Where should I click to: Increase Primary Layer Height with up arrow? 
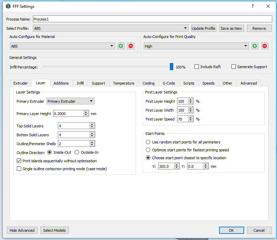click(x=86, y=112)
